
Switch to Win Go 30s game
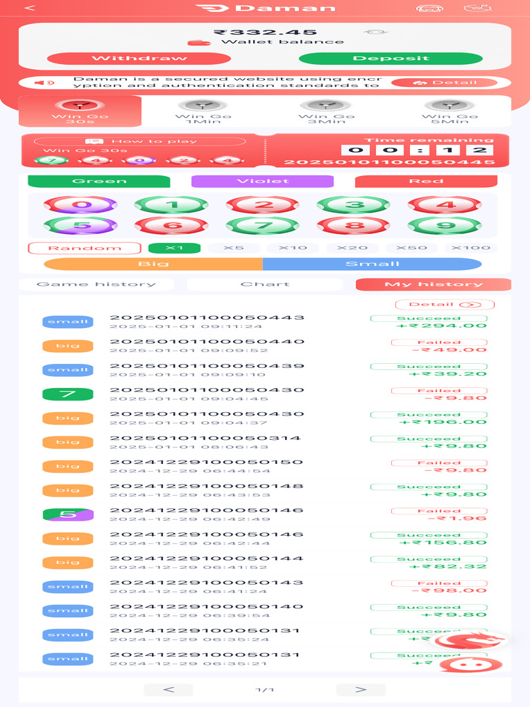(x=80, y=111)
